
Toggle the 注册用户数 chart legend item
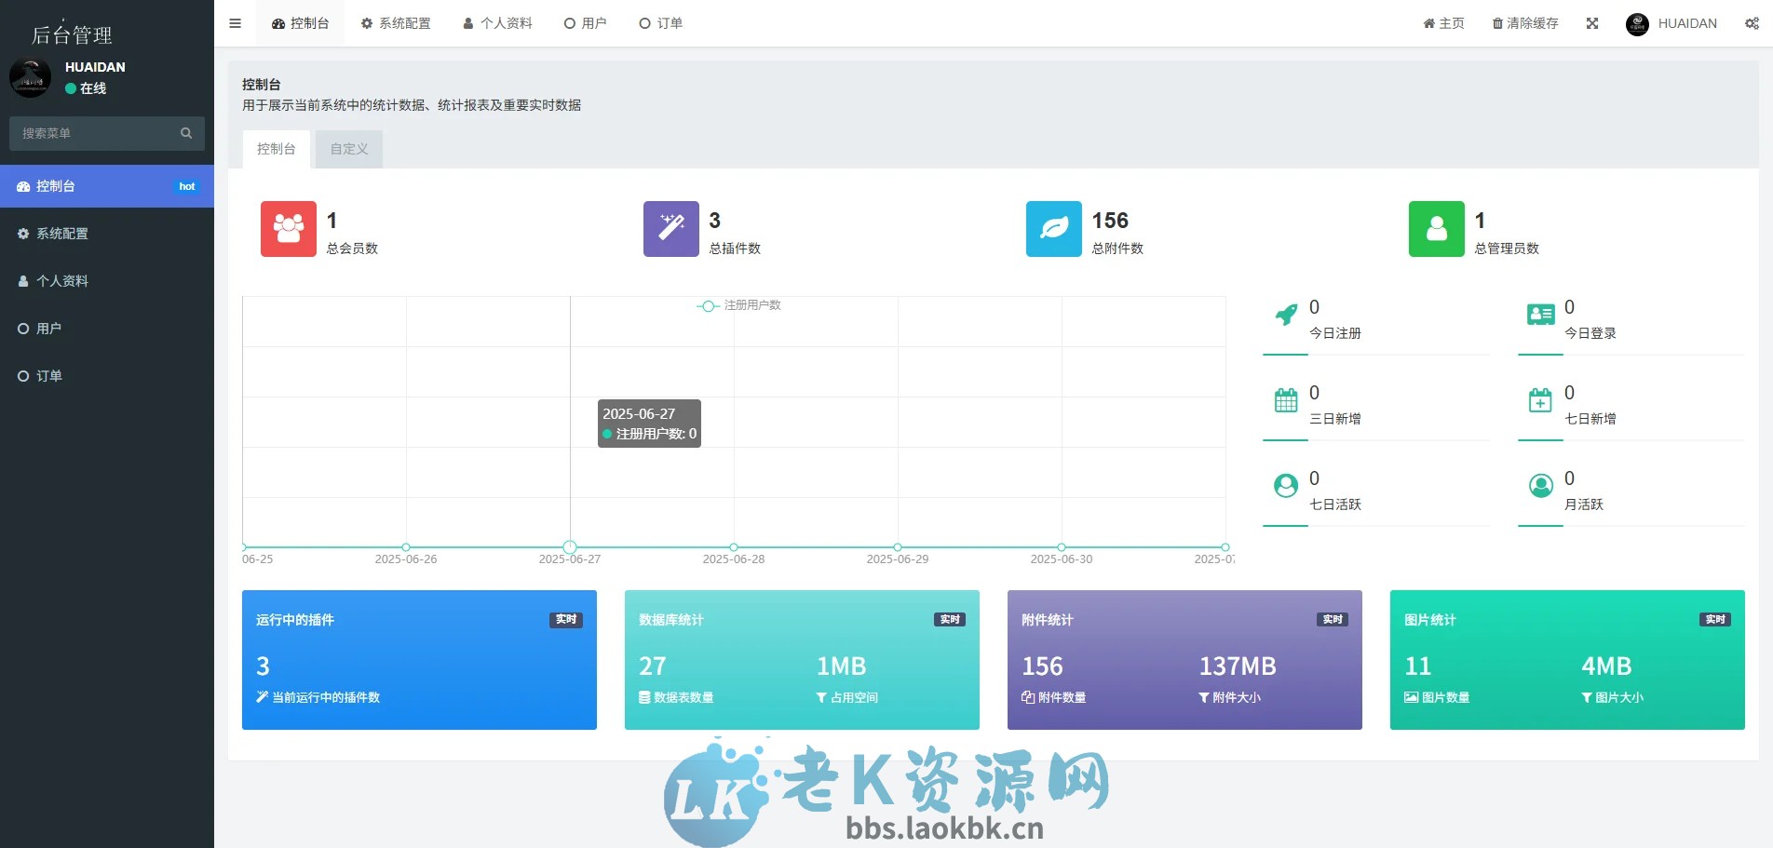(x=742, y=305)
